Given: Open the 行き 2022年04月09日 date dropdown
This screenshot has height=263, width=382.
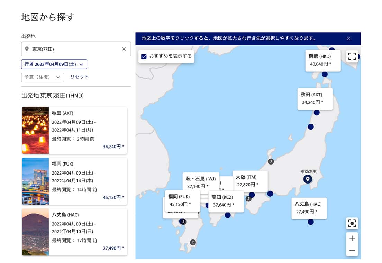Looking at the screenshot, I should 54,64.
